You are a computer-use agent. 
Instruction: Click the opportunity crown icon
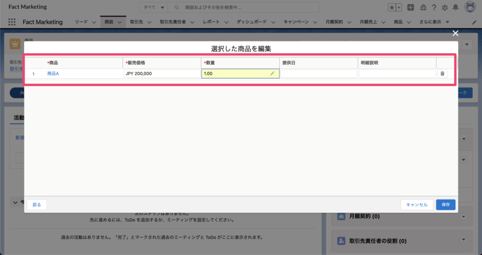click(15, 44)
